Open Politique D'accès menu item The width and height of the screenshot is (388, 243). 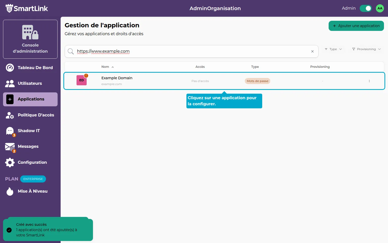[36, 115]
